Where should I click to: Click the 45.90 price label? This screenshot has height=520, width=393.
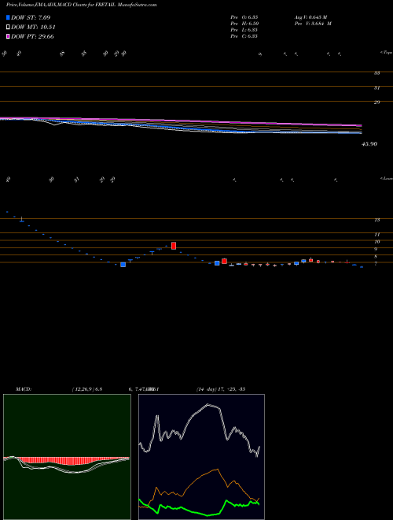369,144
